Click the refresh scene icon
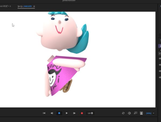 (123, 113)
